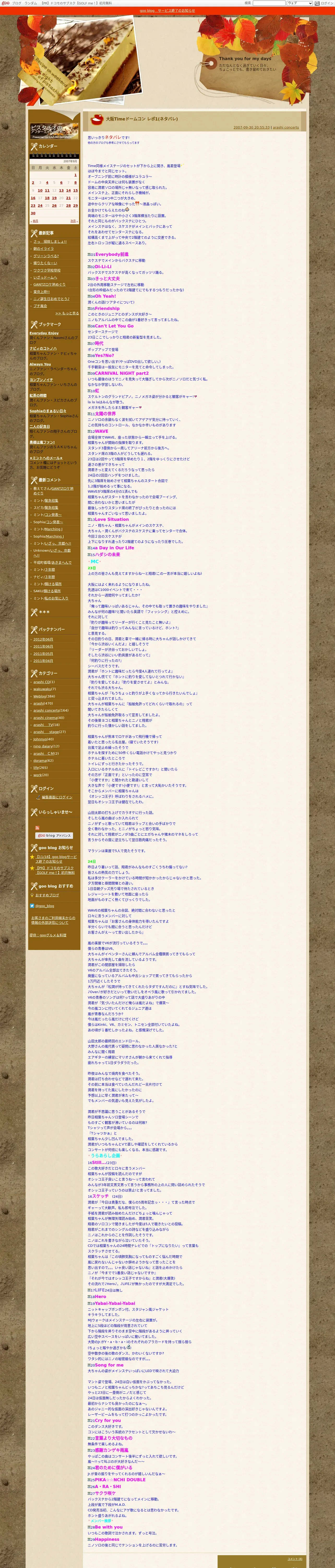The height and width of the screenshot is (1568, 335).
Task: Open 【11/18】goo blogサービス終了のお知らせ sidebar link
Action: (55, 859)
